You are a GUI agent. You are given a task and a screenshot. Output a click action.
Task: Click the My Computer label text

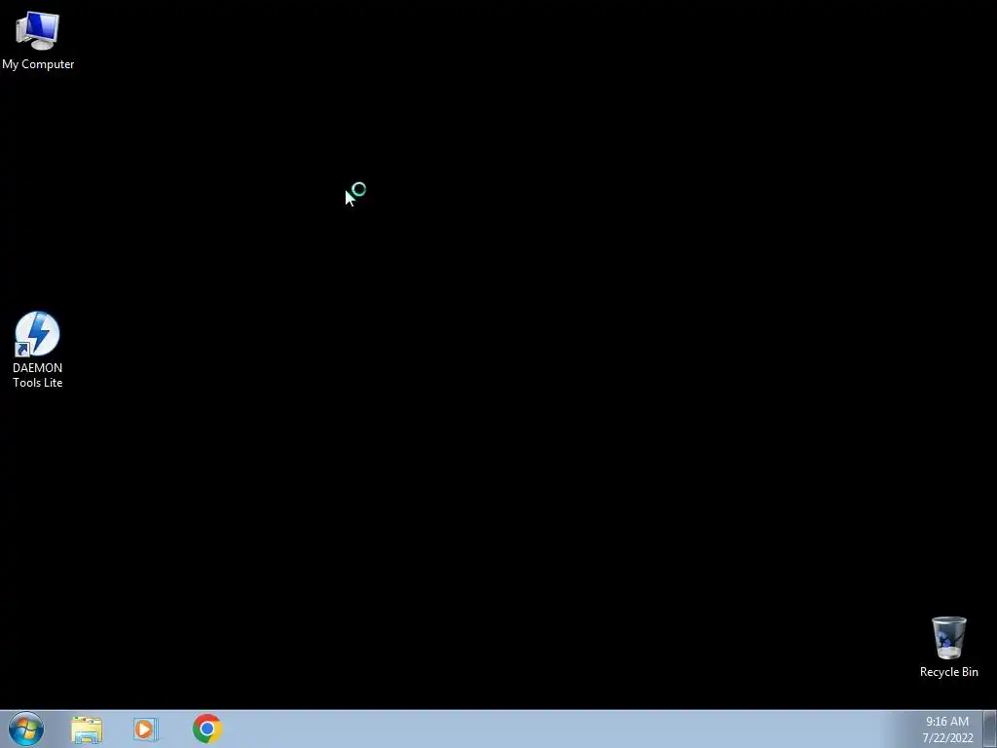click(x=38, y=64)
